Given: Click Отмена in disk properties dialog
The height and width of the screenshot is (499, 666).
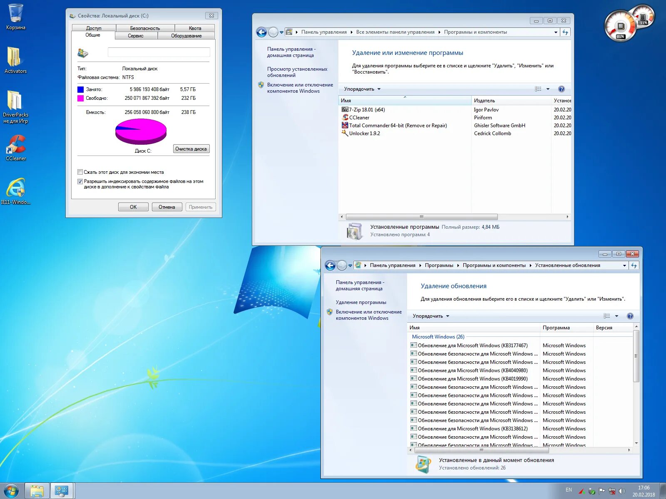Looking at the screenshot, I should point(167,207).
